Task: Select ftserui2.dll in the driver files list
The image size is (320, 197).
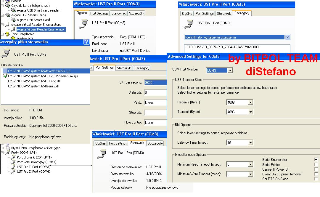Action: pyautogui.click(x=33, y=86)
